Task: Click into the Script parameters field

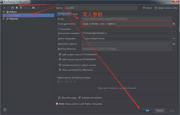Action: pos(126,24)
